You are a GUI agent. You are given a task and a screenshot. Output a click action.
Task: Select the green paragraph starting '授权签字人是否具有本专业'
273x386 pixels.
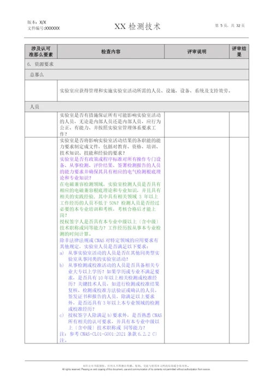[110, 228]
